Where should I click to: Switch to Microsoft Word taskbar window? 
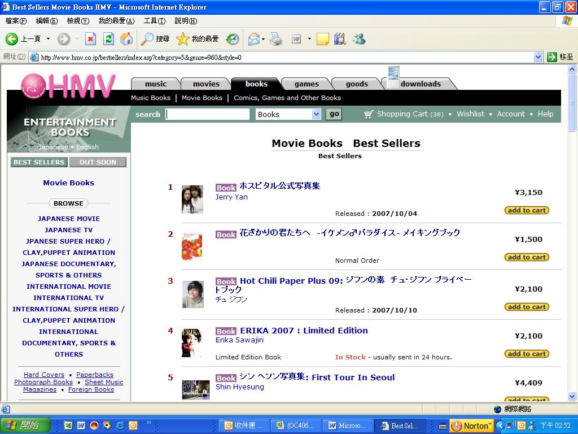pos(349,426)
